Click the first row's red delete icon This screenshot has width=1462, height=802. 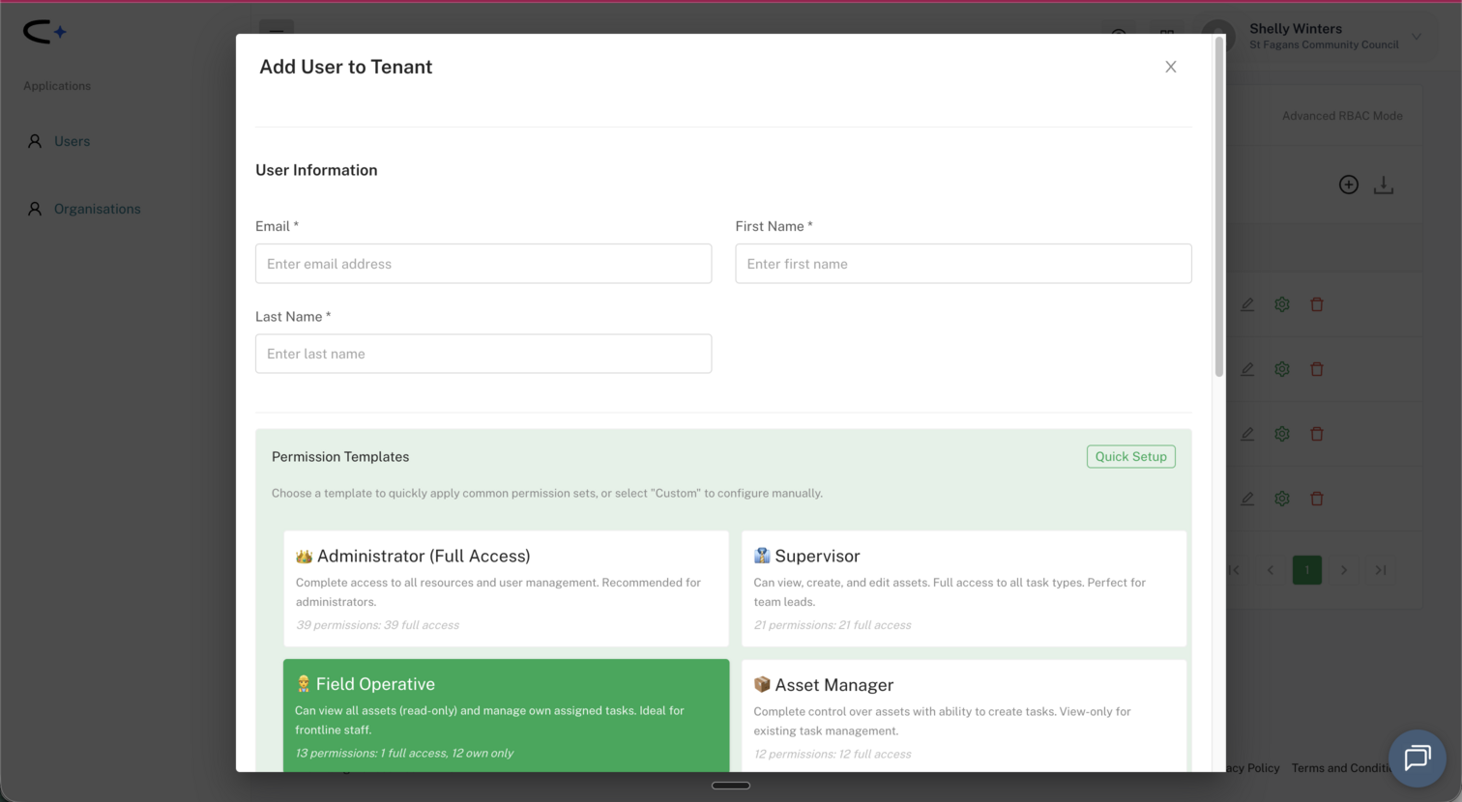pyautogui.click(x=1316, y=304)
